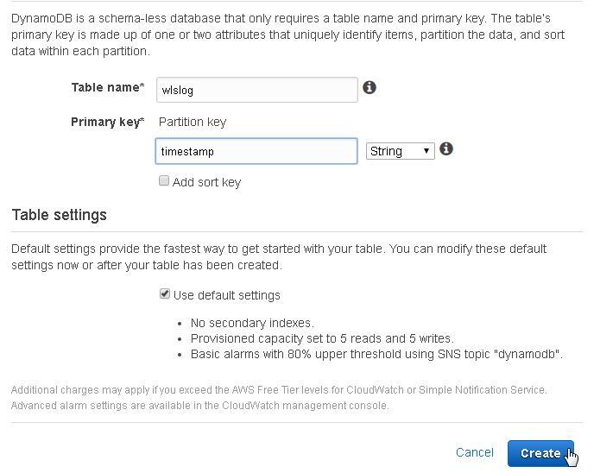600x473 pixels.
Task: Click the blue Create button
Action: pyautogui.click(x=540, y=453)
